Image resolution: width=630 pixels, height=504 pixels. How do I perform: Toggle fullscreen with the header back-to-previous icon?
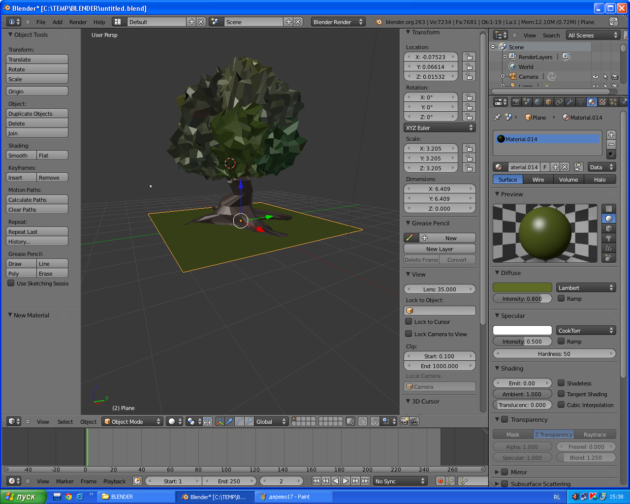tap(614, 22)
